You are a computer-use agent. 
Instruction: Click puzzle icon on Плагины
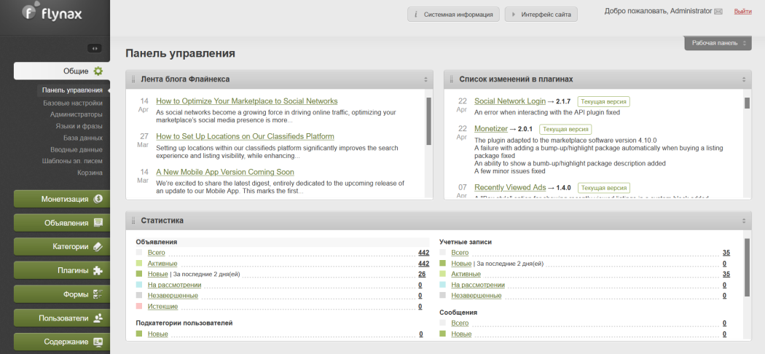(98, 271)
